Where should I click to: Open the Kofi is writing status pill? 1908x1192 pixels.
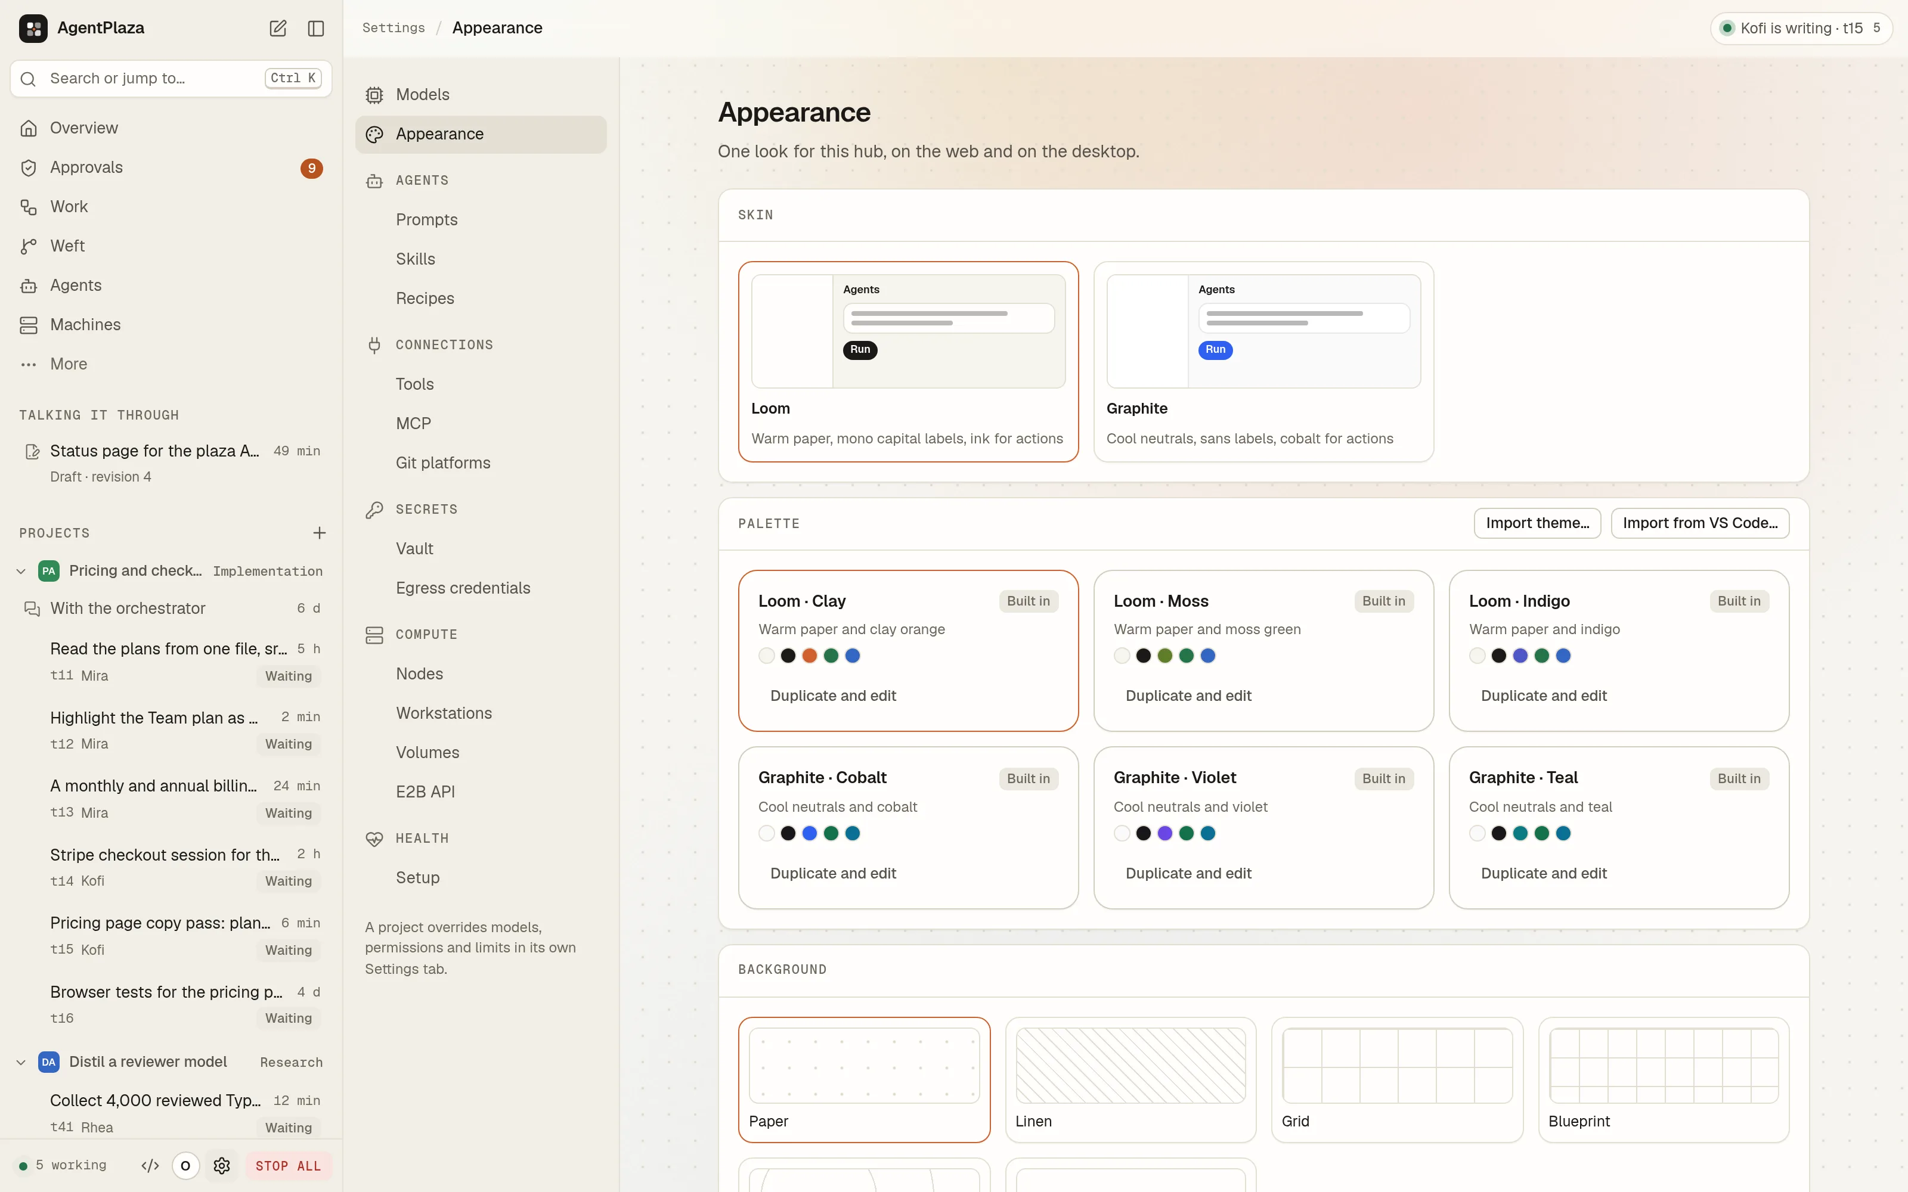click(x=1801, y=29)
